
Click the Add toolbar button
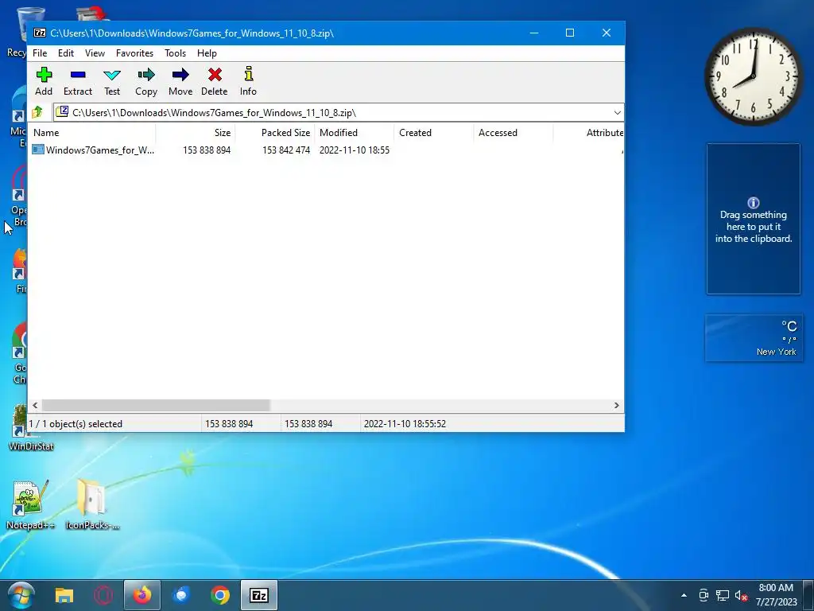tap(44, 82)
